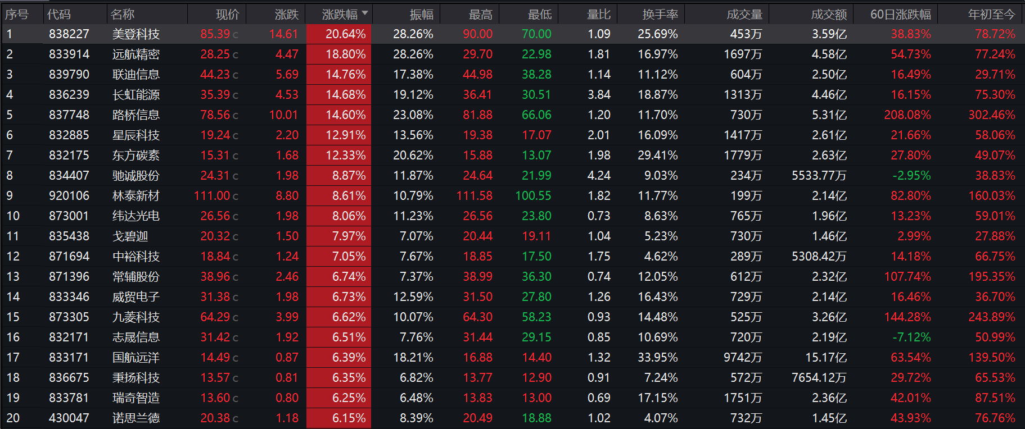The width and height of the screenshot is (1025, 429).
Task: Select the stock 驰诚股份
Action: (x=136, y=176)
